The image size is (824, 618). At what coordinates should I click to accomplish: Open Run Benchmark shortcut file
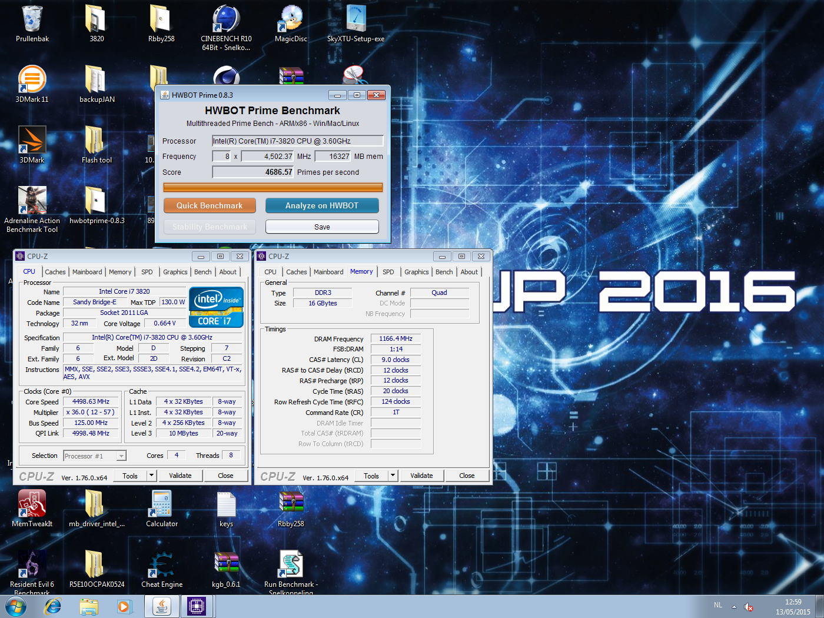pyautogui.click(x=291, y=572)
